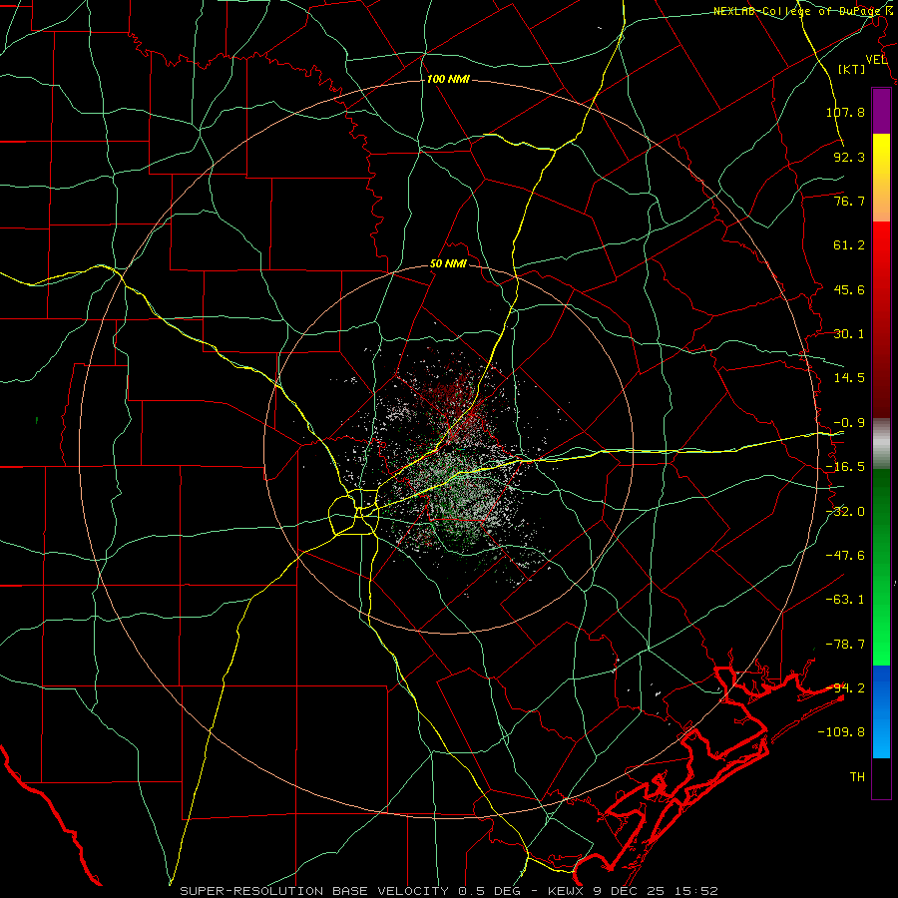Click the 107.8 velocity scale value
Viewport: 898px width, 898px height.
coord(845,112)
